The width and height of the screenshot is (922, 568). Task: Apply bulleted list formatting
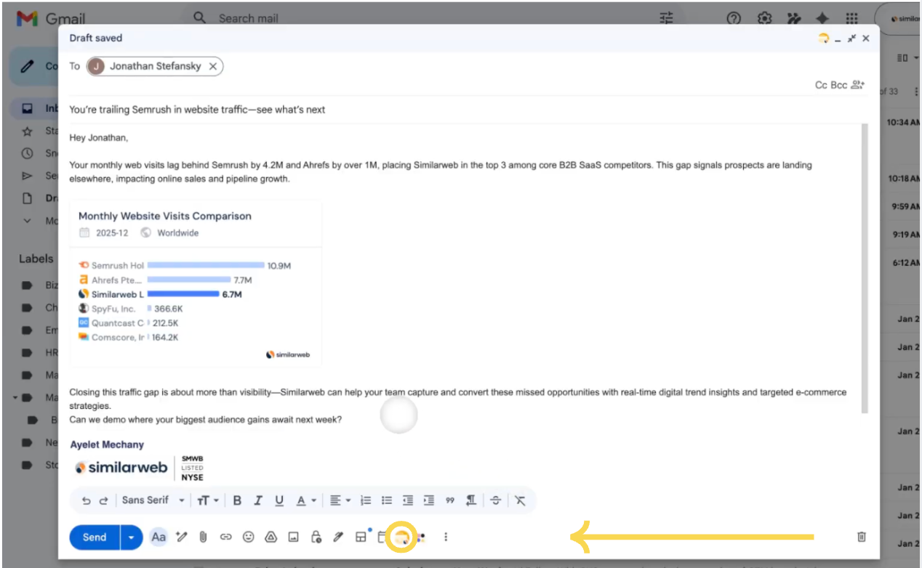click(387, 500)
